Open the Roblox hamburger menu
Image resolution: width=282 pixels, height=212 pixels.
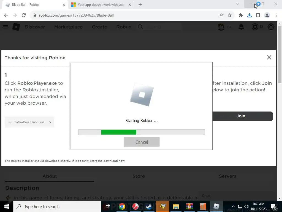6,27
